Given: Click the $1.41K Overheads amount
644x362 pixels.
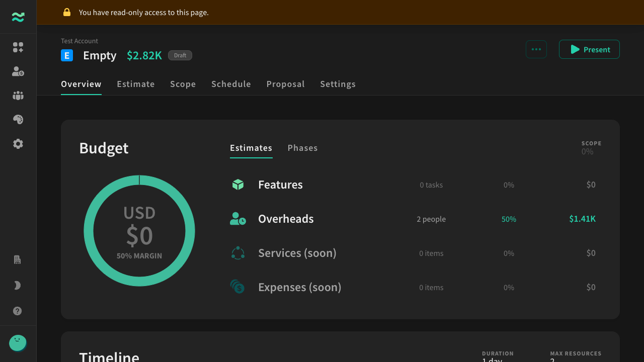Looking at the screenshot, I should [x=582, y=219].
